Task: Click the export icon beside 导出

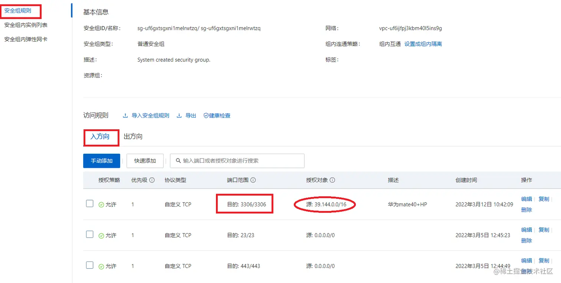Action: click(x=179, y=116)
